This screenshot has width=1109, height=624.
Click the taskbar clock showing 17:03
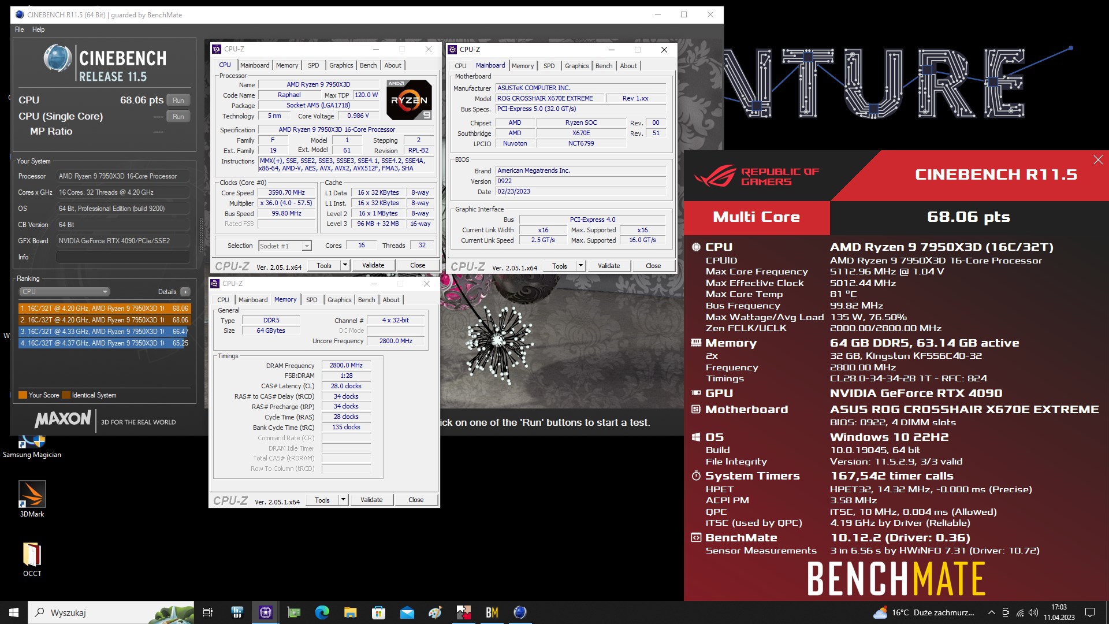[x=1059, y=612]
